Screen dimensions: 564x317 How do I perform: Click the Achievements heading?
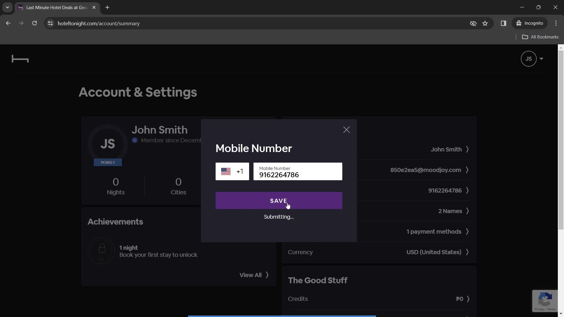coord(115,222)
